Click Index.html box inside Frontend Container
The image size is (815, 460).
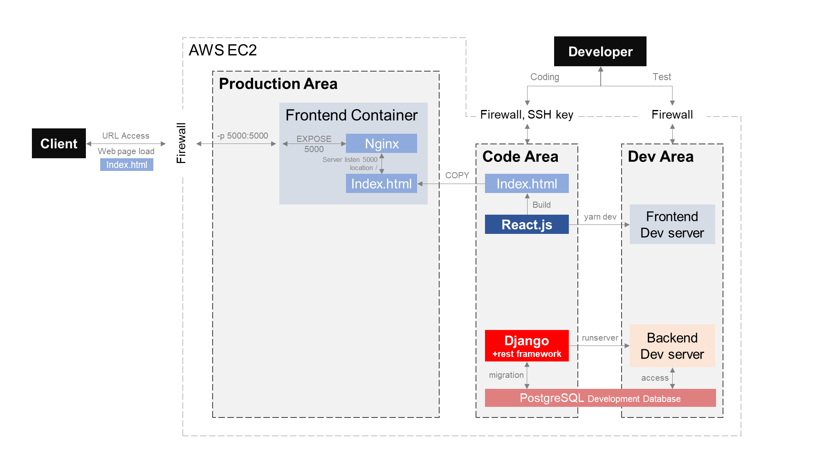[381, 184]
